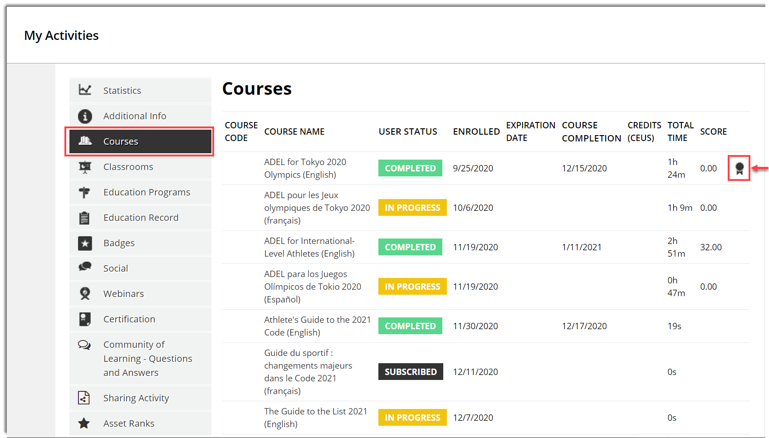Go to Badges section
Screen dimensions: 769x438
[x=140, y=243]
